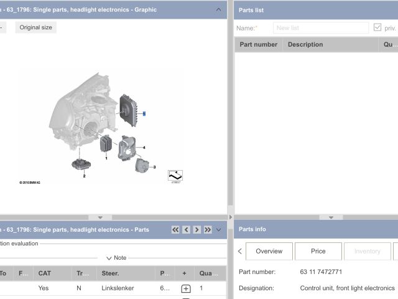Go to the next diagram page
The image size is (398, 299).
(x=197, y=230)
